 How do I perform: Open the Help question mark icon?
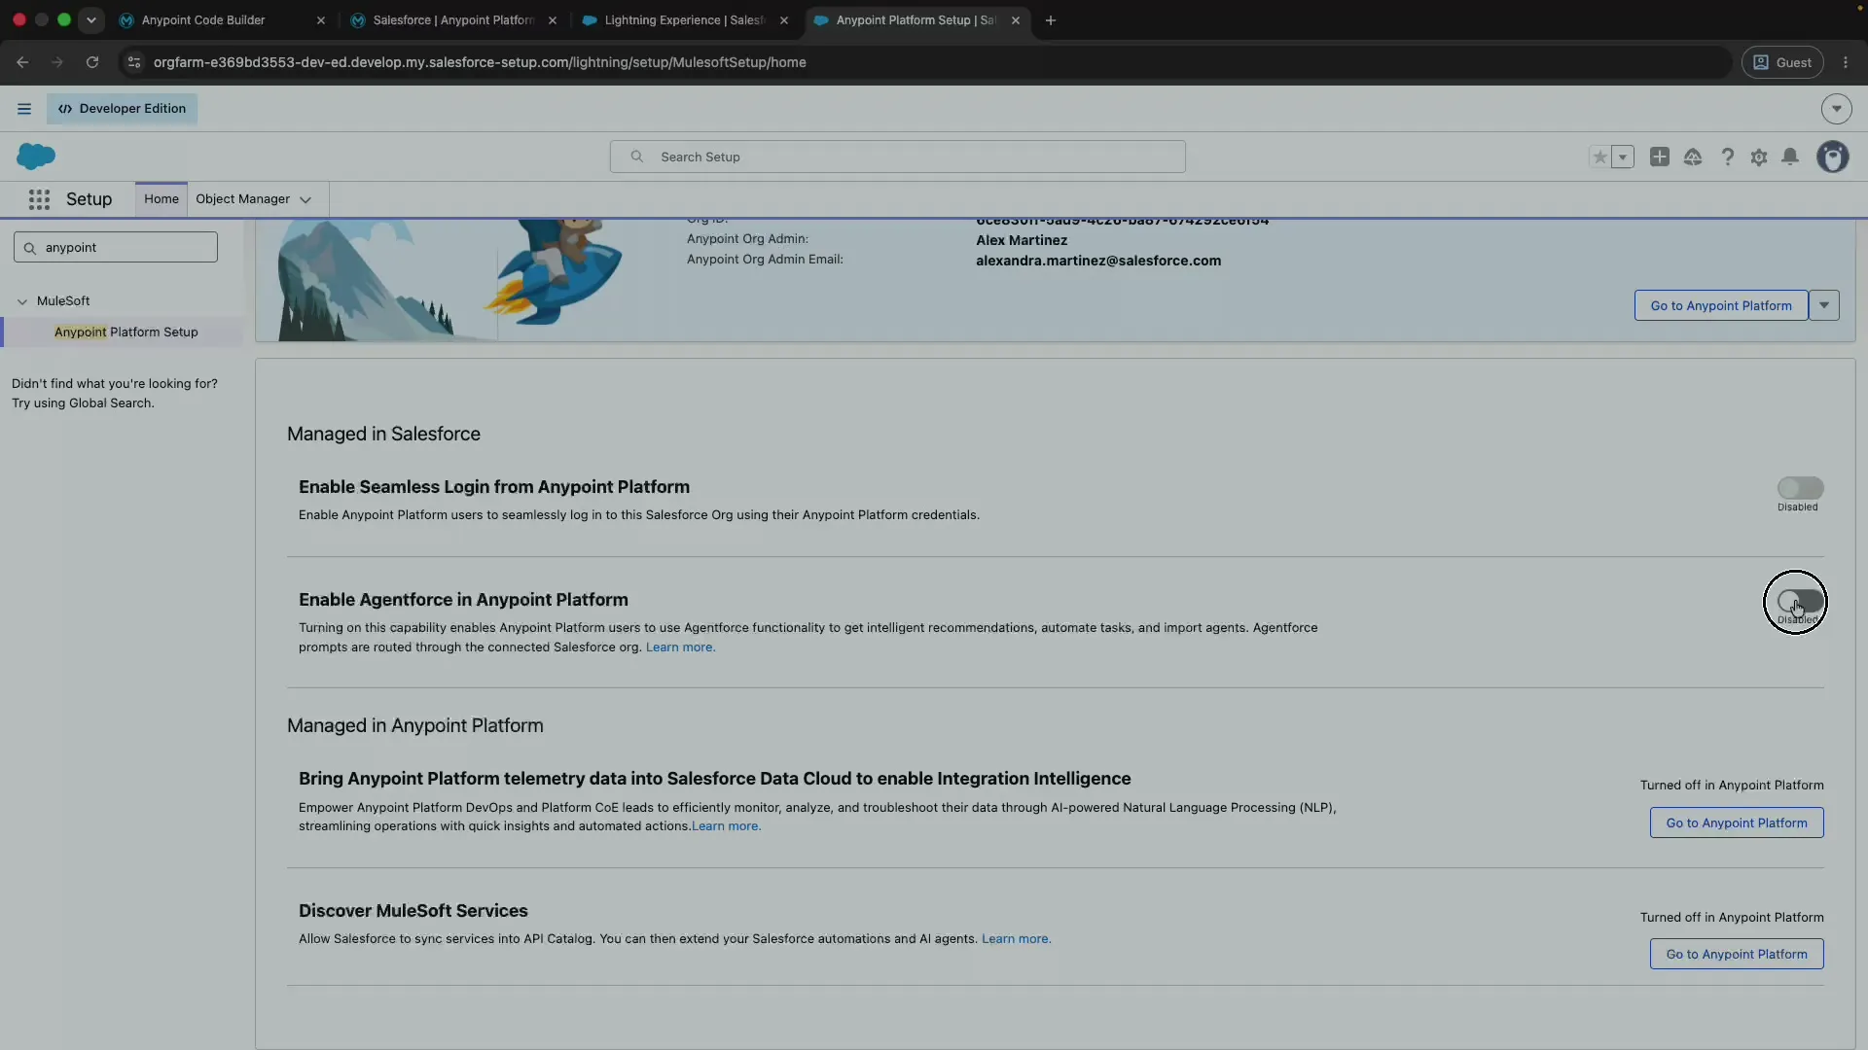click(1727, 157)
